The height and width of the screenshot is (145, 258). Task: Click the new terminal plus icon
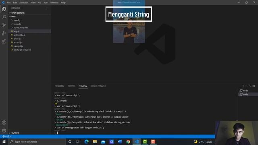coord(243,86)
